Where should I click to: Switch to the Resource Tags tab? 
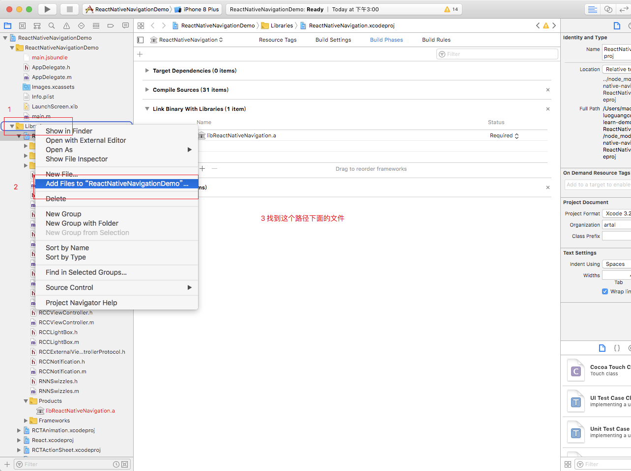tap(278, 40)
